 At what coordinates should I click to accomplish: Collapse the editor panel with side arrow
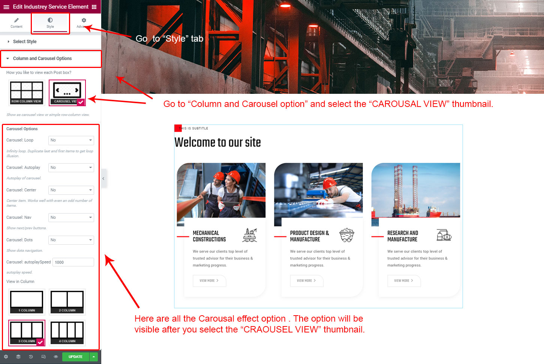(x=103, y=179)
